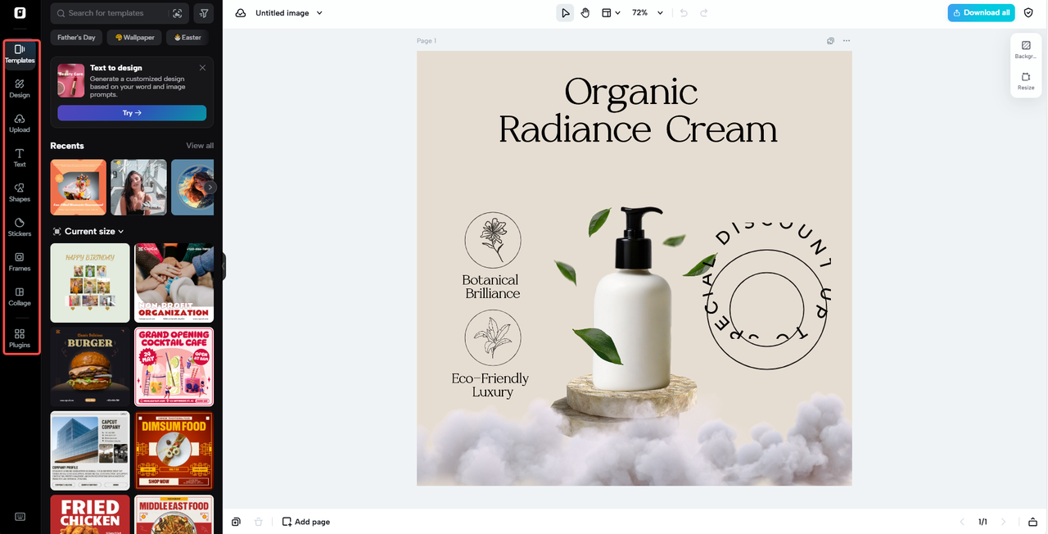Select the hand pan tool
This screenshot has width=1048, height=534.
point(585,13)
